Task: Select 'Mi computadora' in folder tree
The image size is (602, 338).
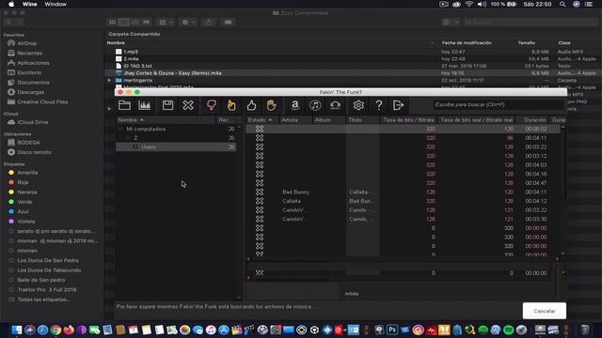Action: coord(146,130)
